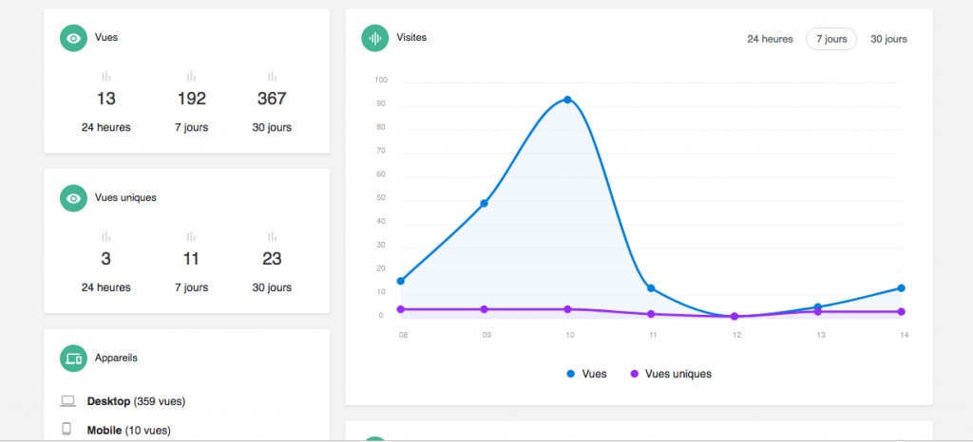The image size is (973, 442).
Task: Click the Vues uniques card title
Action: coord(125,197)
